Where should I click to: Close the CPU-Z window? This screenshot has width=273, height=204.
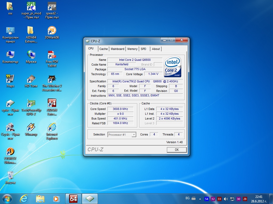pos(182,40)
